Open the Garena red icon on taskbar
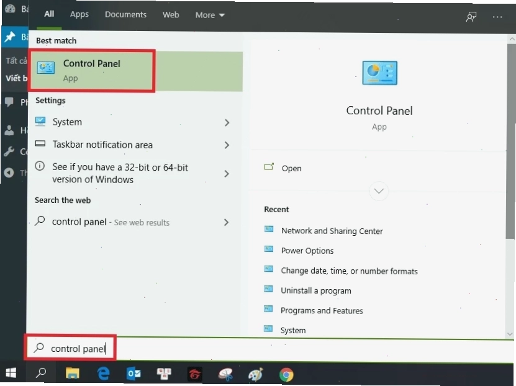Screen dimensions: 516x386 (195, 374)
